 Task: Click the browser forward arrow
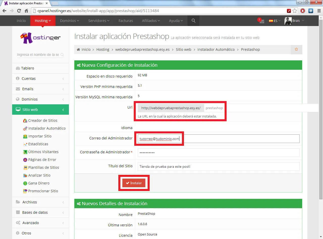12,11
